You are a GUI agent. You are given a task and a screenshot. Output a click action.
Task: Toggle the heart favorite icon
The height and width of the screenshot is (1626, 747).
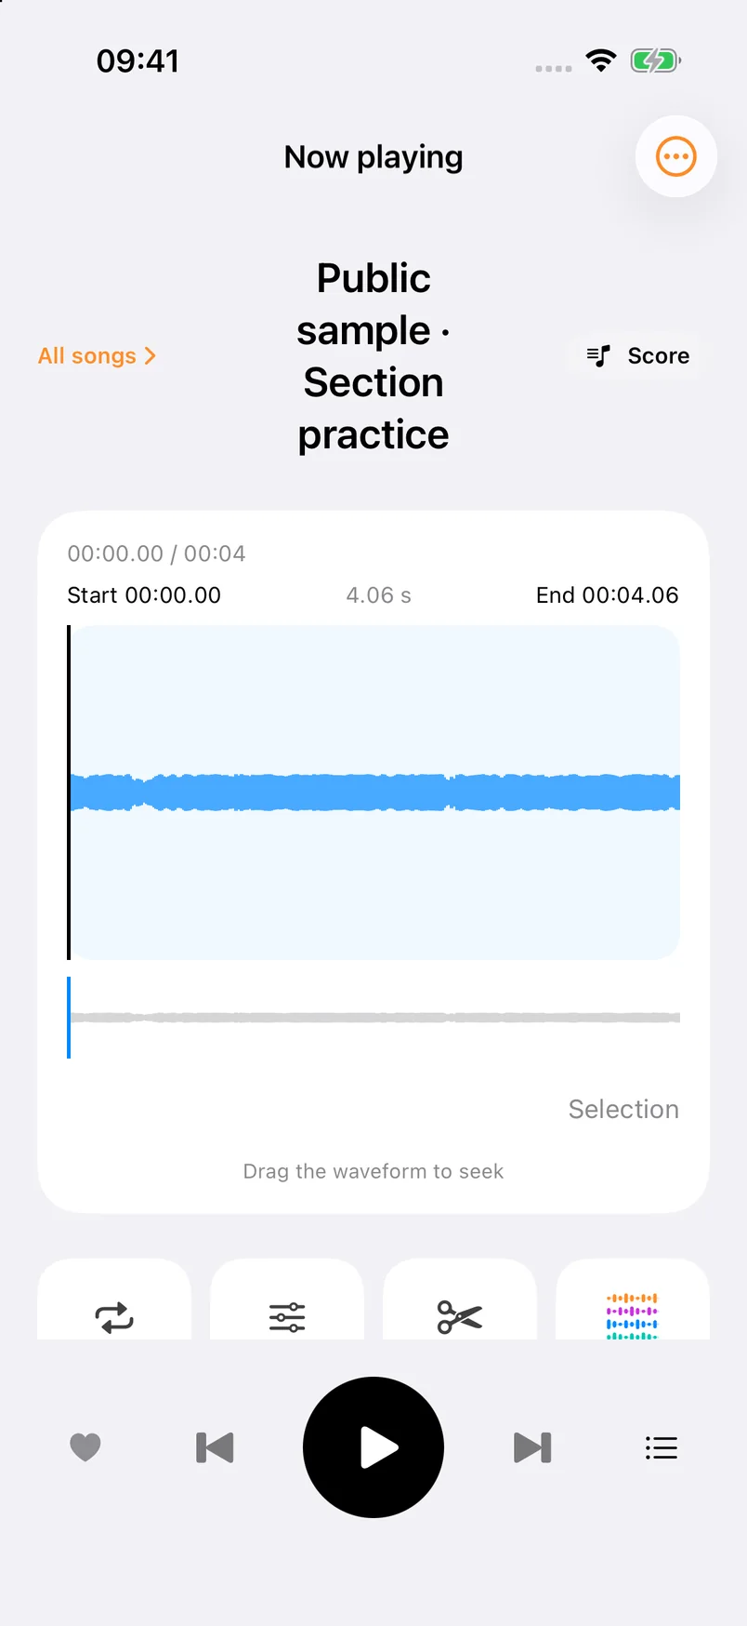tap(85, 1447)
